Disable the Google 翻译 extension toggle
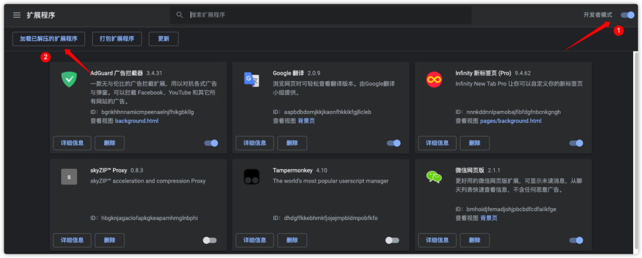 (x=394, y=143)
